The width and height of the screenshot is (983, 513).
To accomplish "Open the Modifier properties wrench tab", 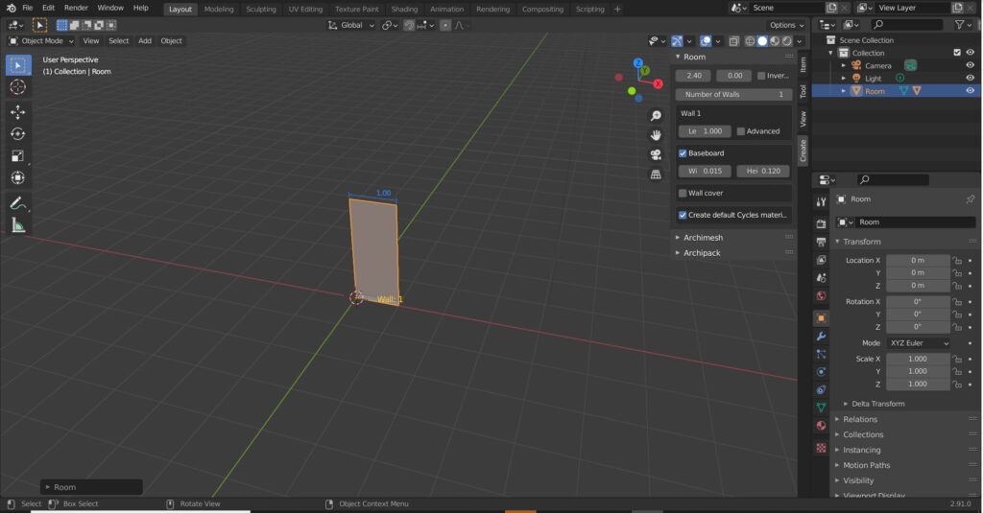I will tap(821, 337).
